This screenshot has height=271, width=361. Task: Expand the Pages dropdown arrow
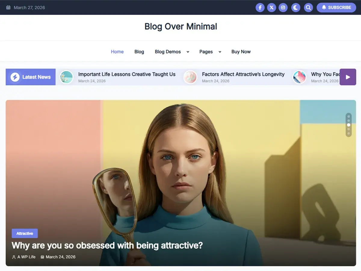pos(220,52)
